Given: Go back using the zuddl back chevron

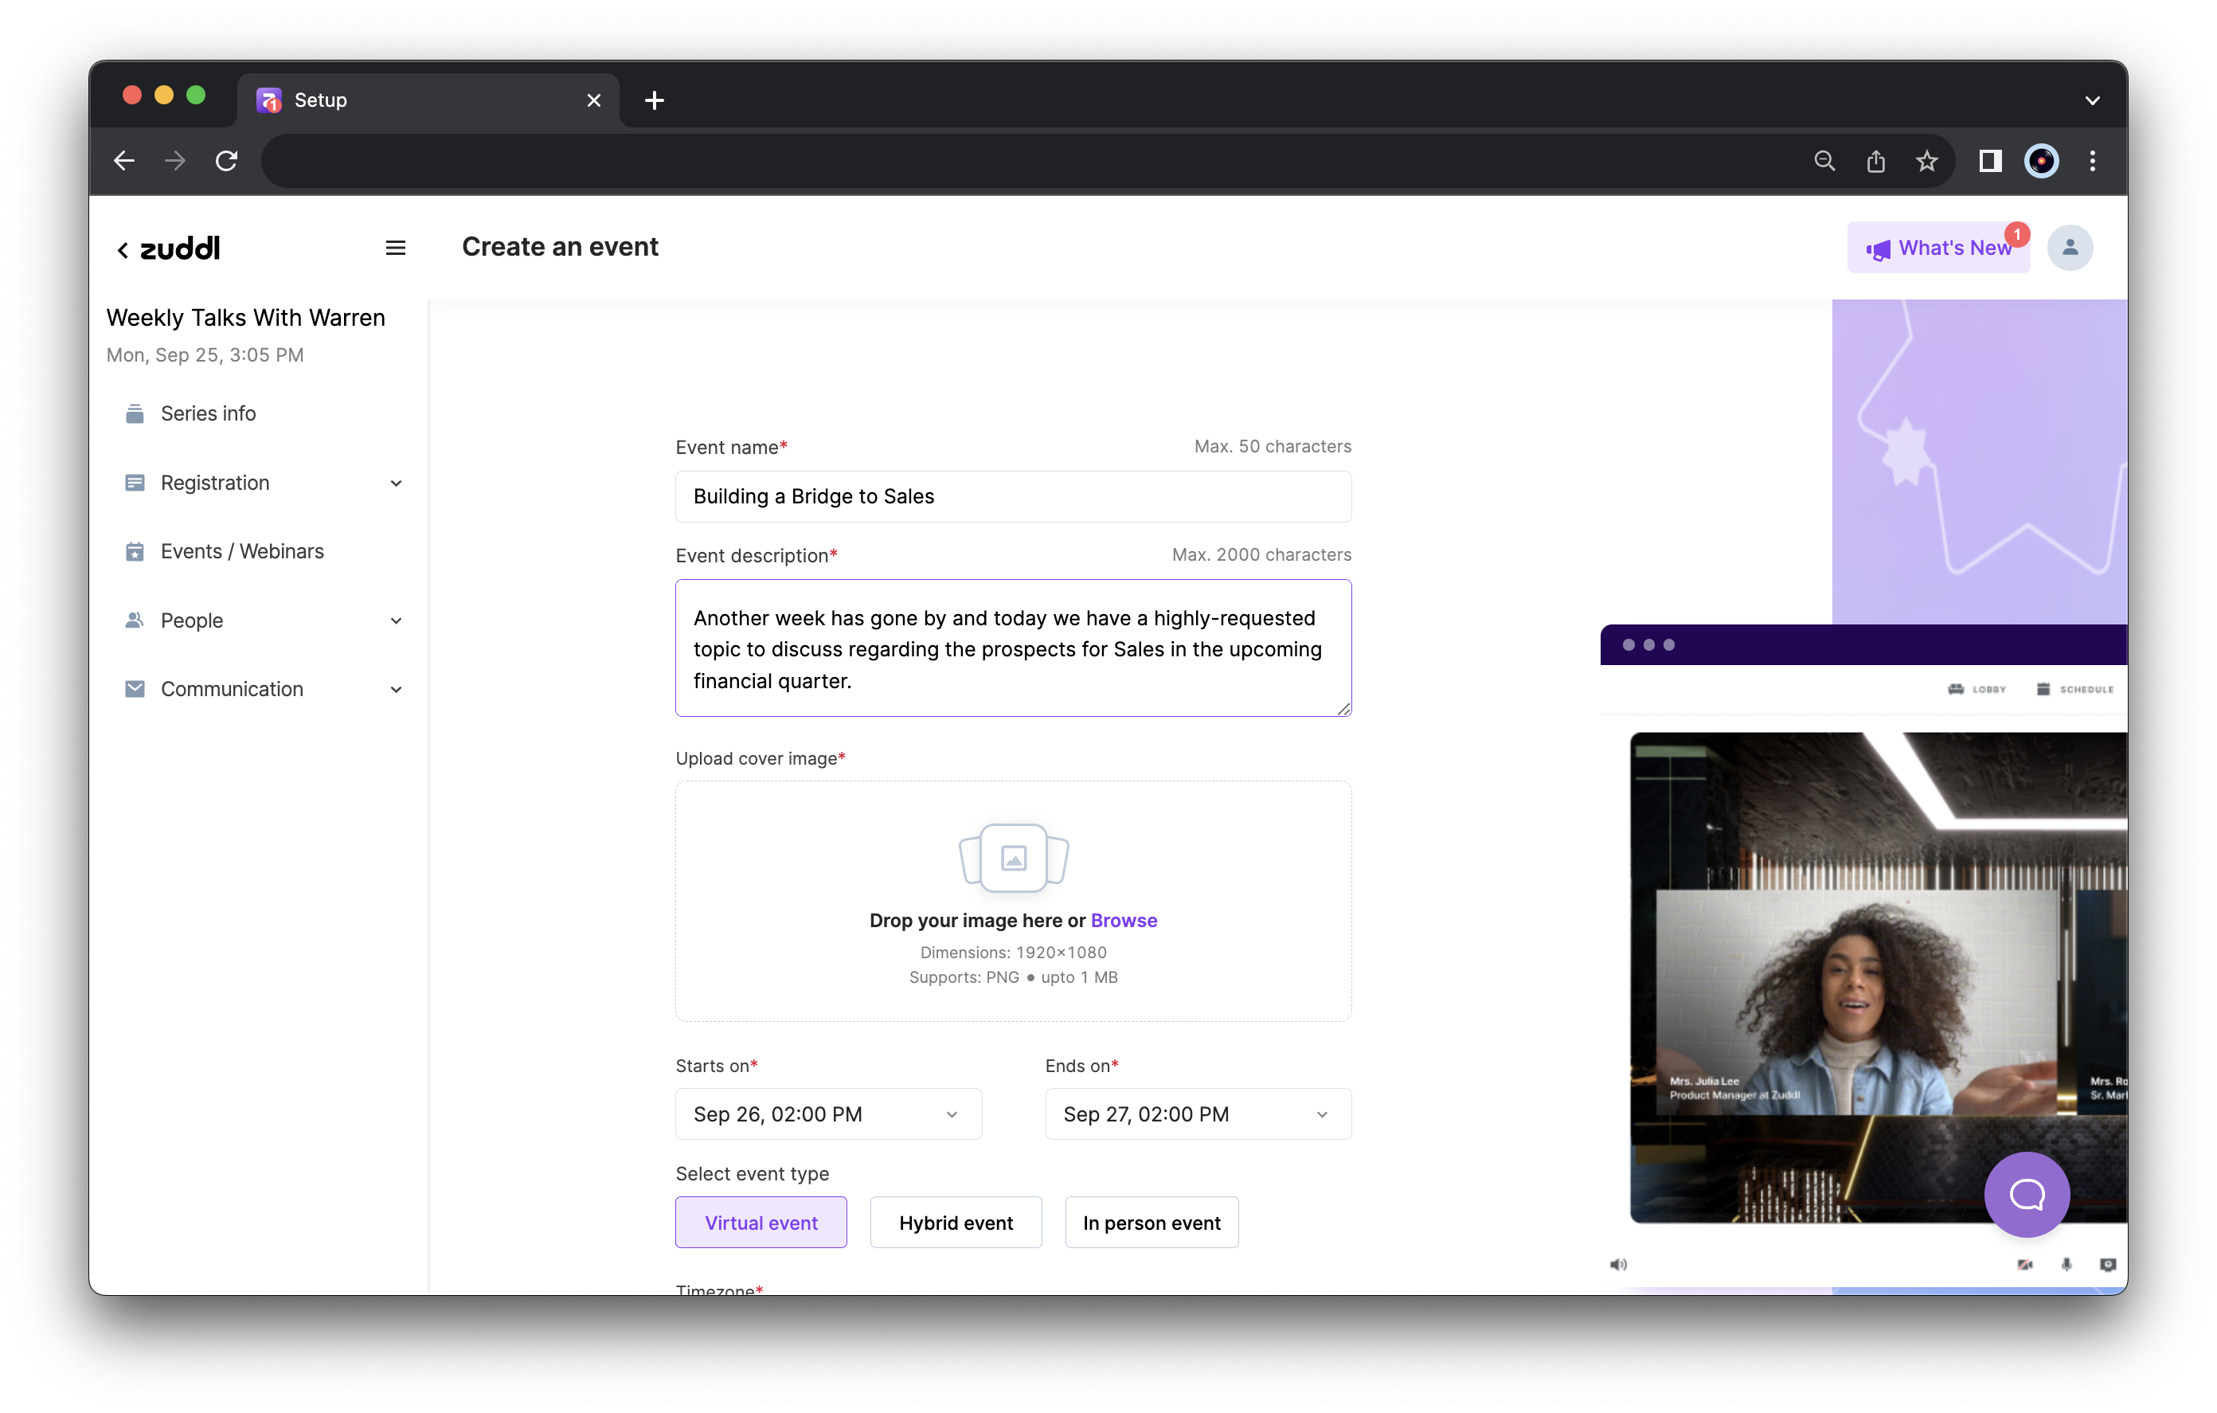Looking at the screenshot, I should 123,249.
